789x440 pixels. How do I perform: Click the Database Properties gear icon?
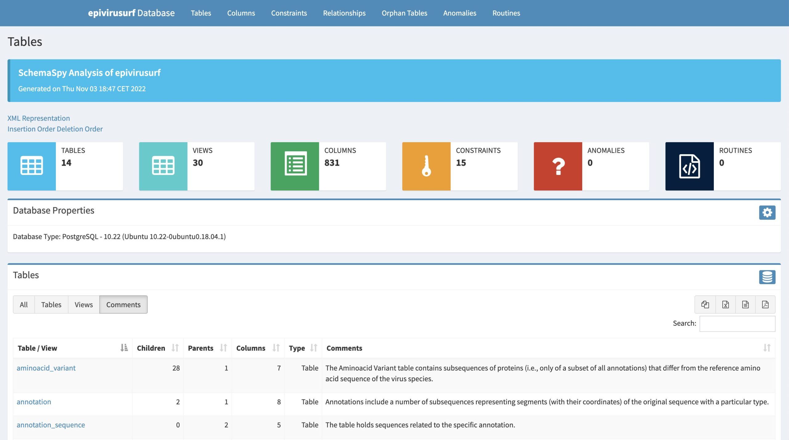coord(767,212)
